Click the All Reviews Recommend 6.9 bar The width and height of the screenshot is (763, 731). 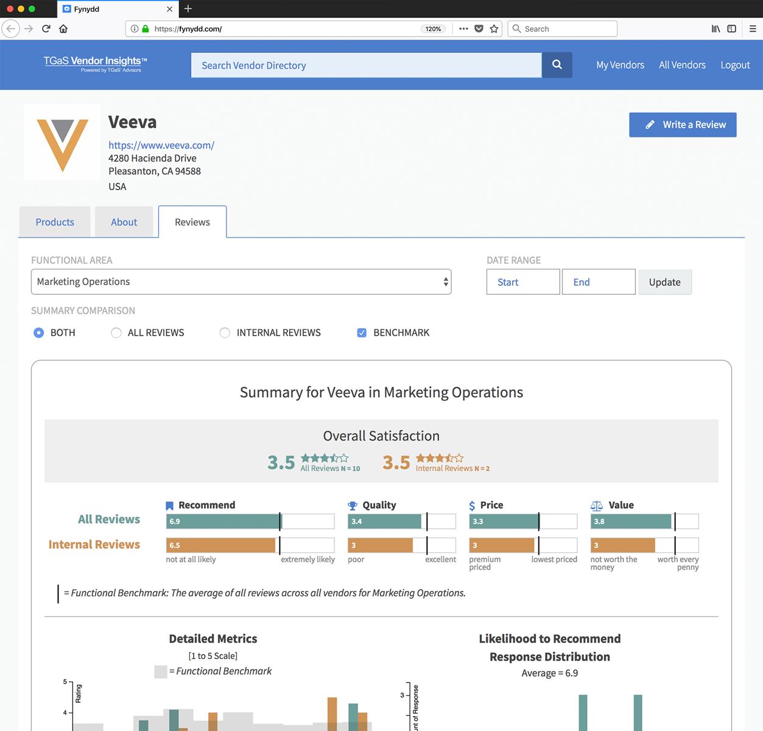[x=223, y=521]
